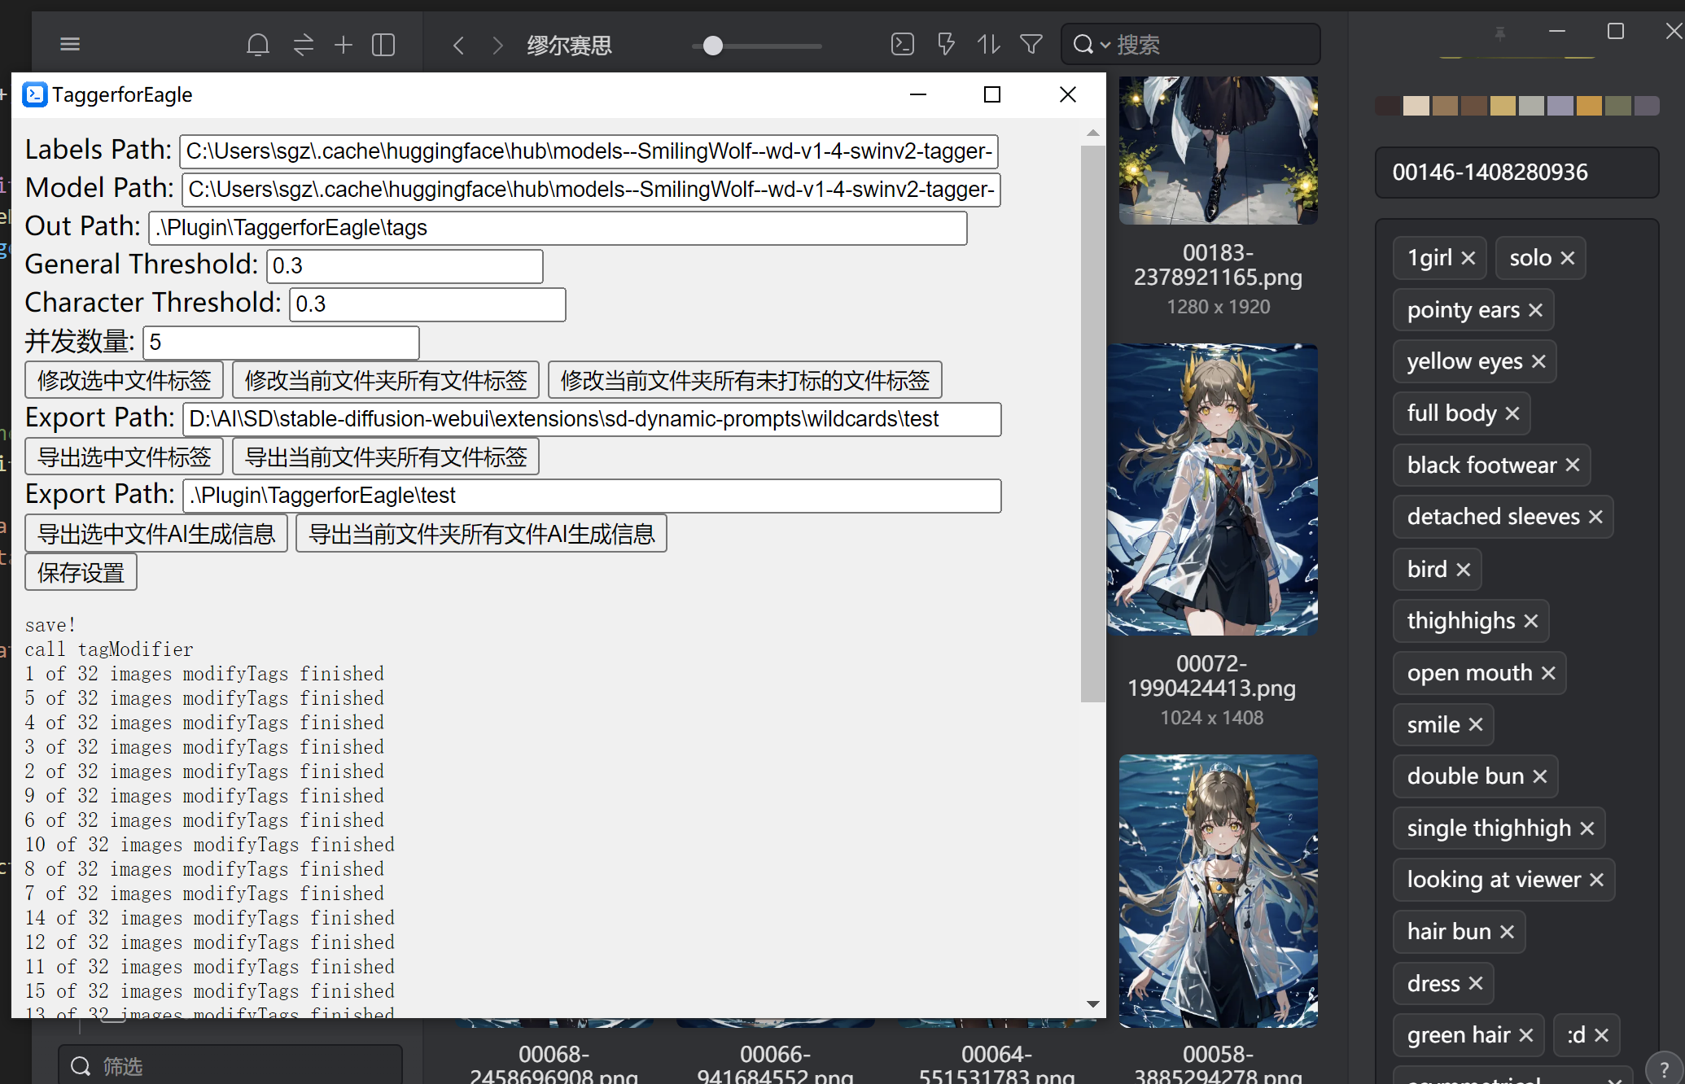
Task: Click the notification bell icon
Action: pos(258,44)
